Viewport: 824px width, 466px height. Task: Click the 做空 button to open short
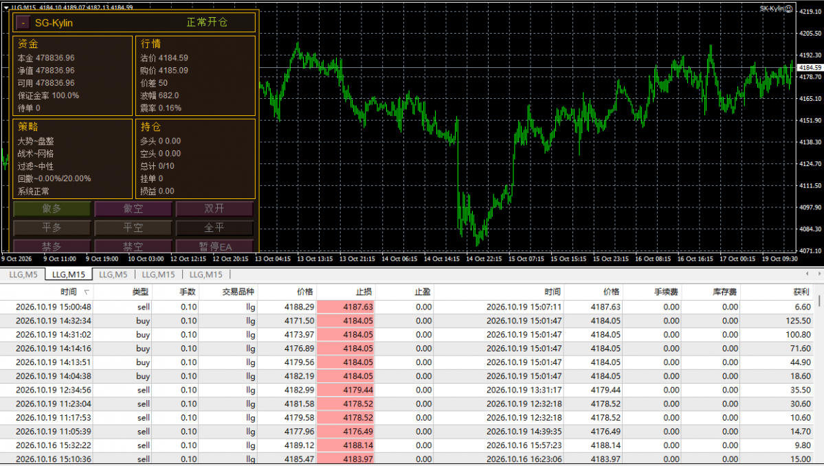133,209
